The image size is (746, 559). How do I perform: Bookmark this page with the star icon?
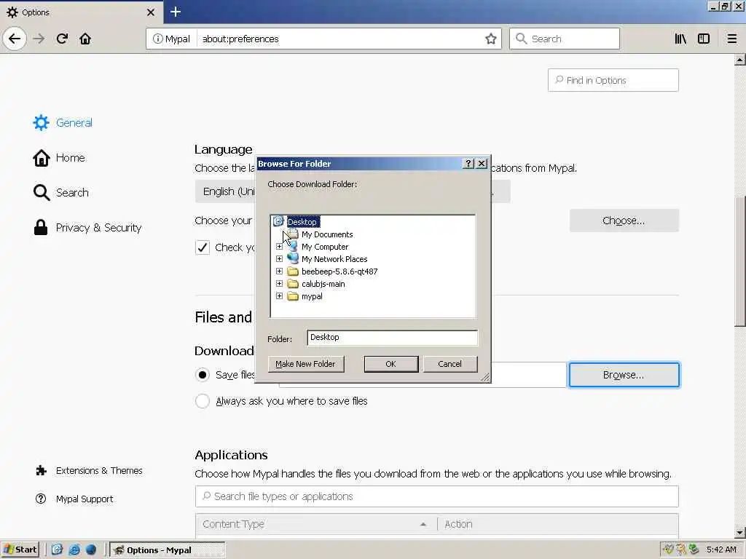click(x=490, y=39)
